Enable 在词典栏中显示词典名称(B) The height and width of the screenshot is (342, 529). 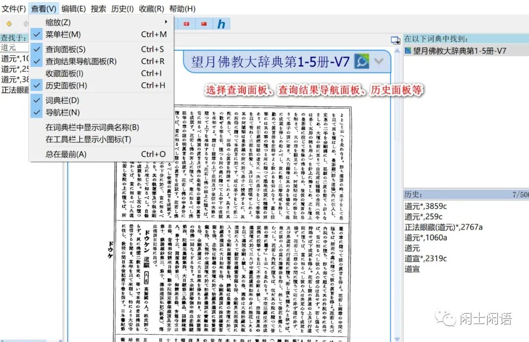tap(101, 127)
